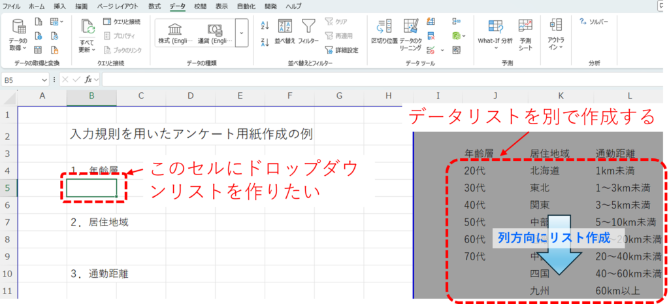
Task: Switch to the 校閲 ribbon tab
Action: tap(201, 6)
